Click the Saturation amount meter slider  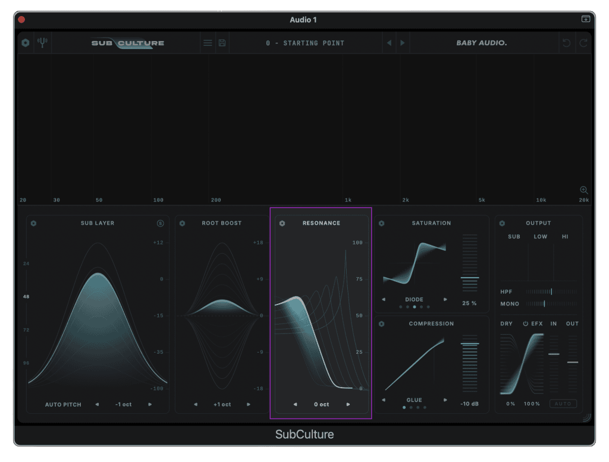pyautogui.click(x=470, y=263)
